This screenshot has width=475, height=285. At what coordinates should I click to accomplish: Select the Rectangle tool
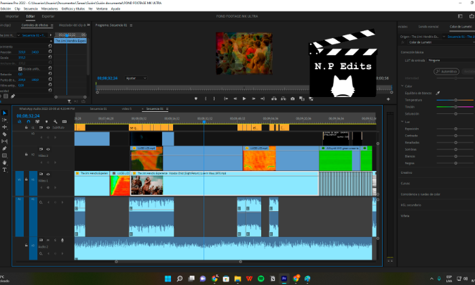pyautogui.click(x=5, y=155)
